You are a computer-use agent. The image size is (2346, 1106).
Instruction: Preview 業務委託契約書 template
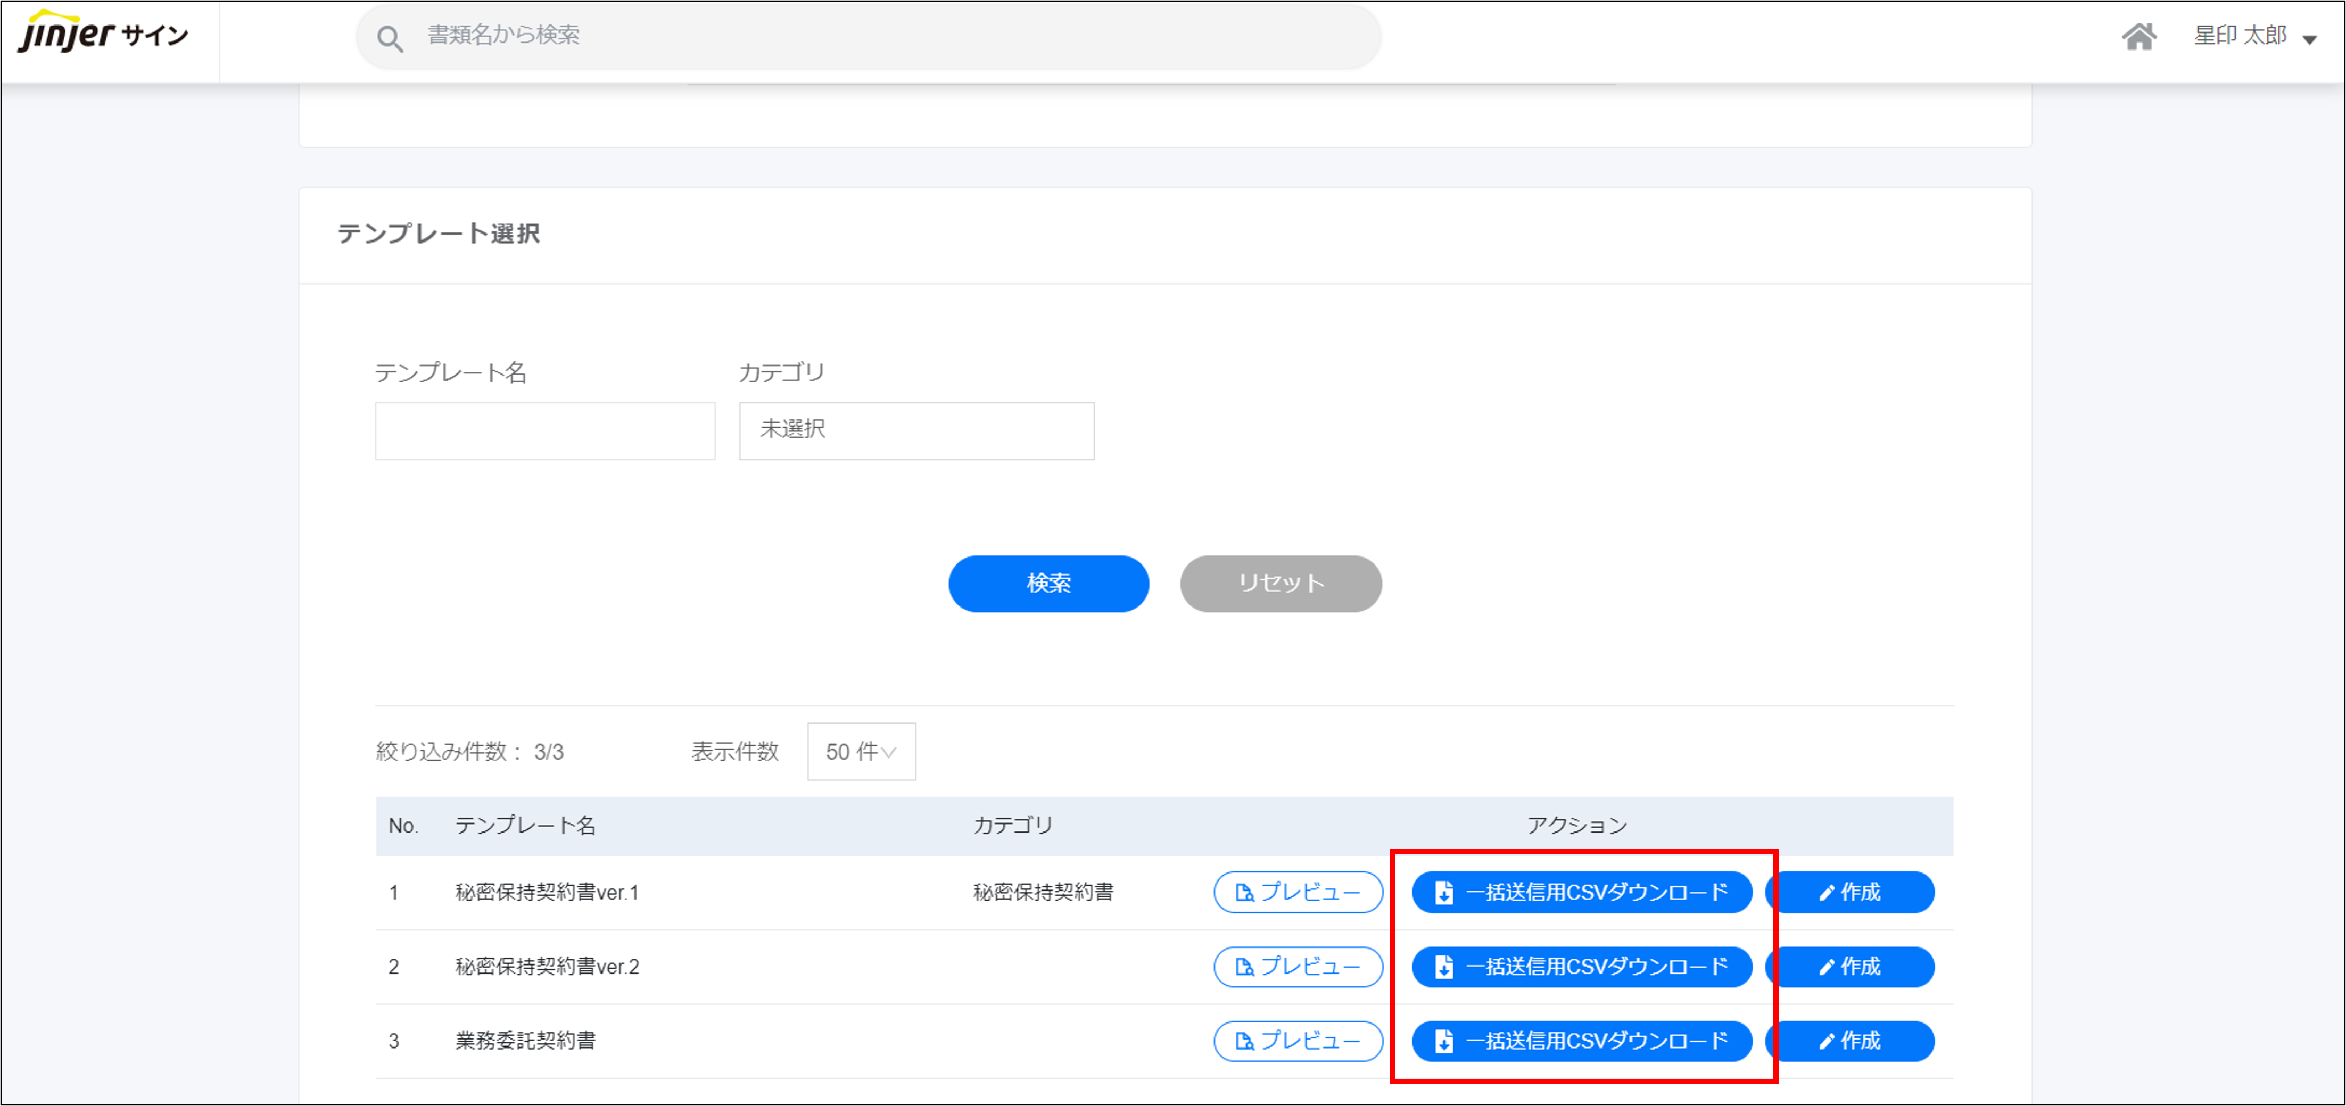click(1298, 1041)
